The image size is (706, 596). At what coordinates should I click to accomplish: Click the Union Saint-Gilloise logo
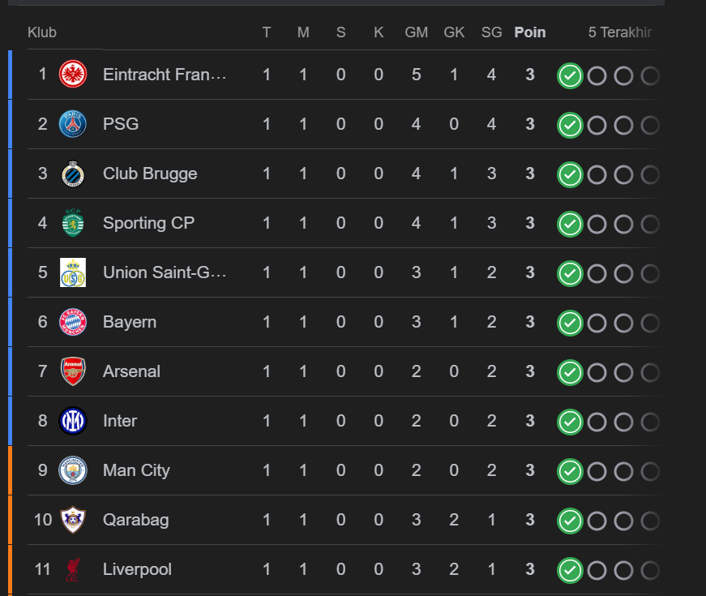pos(73,272)
